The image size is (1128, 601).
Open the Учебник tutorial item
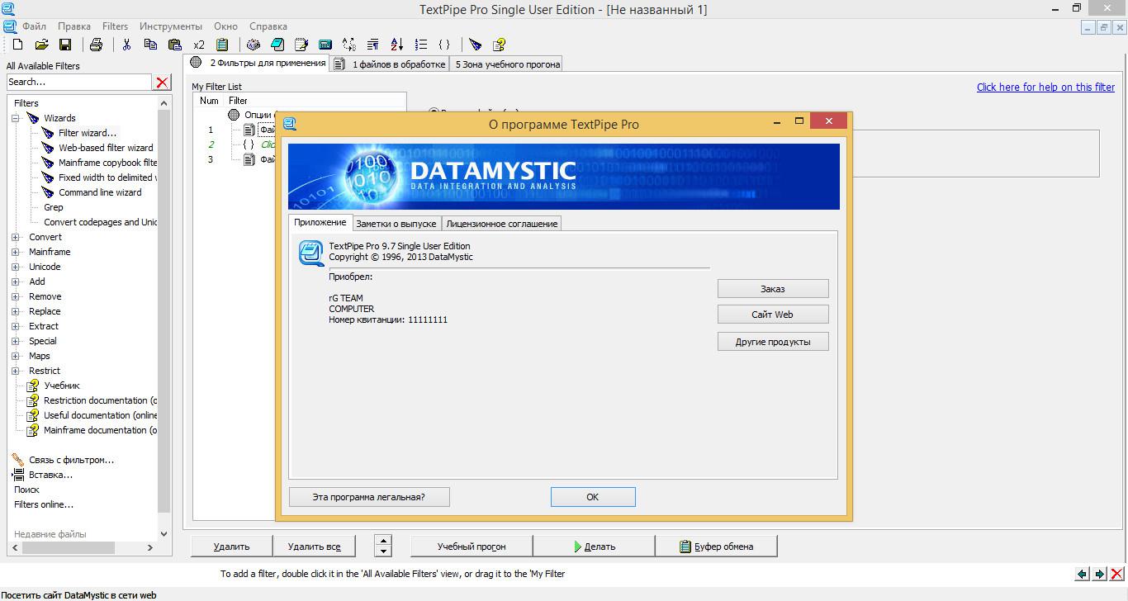(62, 386)
